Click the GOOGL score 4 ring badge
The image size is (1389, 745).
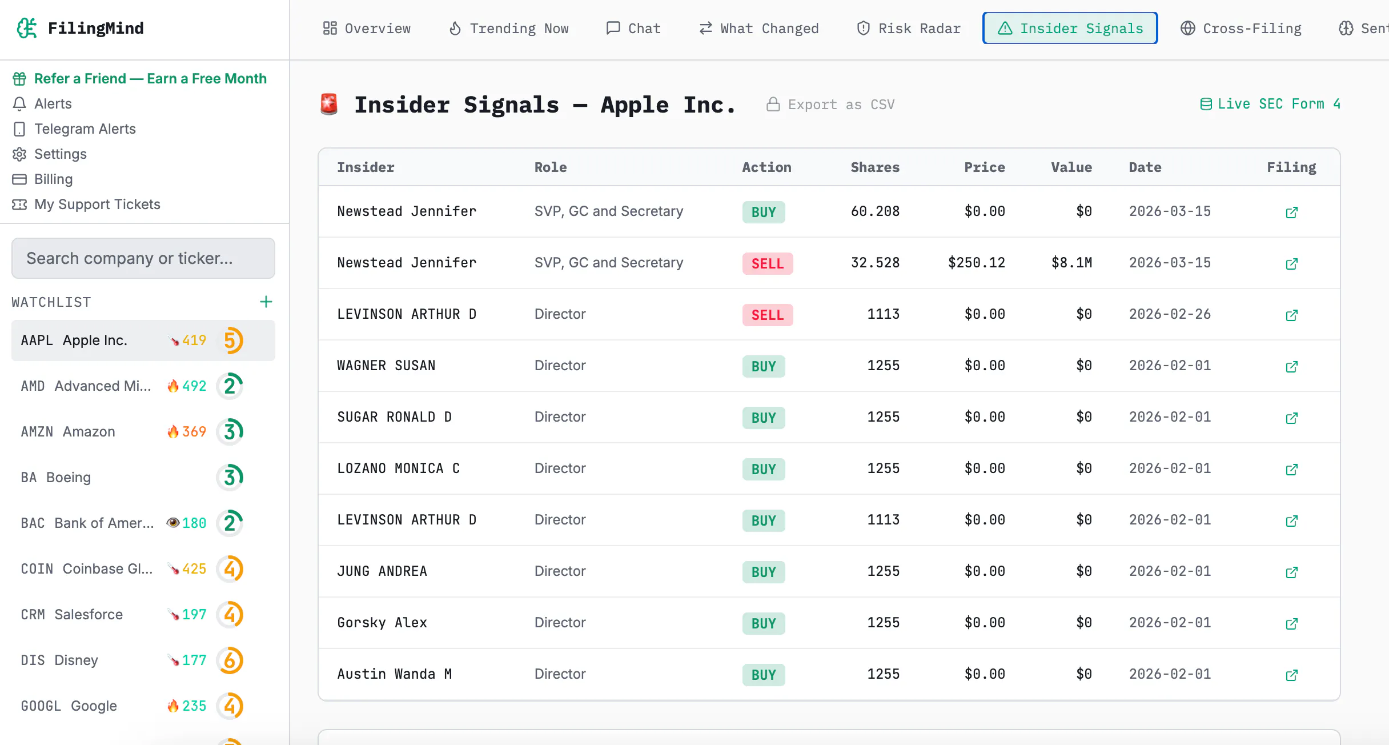coord(230,706)
